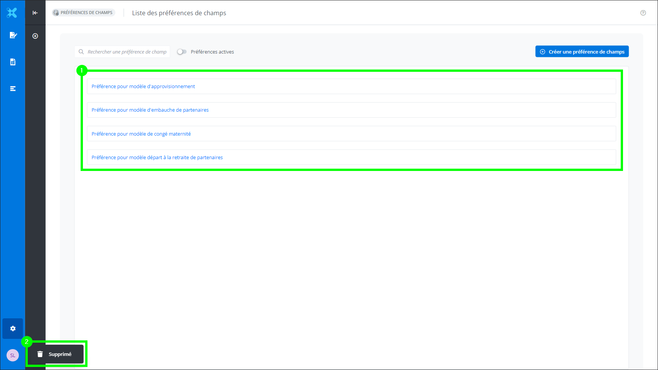Click the X-shaped app logo
This screenshot has width=658, height=370.
click(x=12, y=13)
